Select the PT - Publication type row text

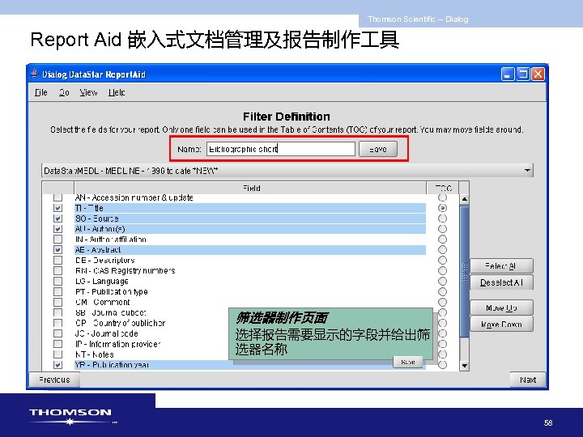112,291
